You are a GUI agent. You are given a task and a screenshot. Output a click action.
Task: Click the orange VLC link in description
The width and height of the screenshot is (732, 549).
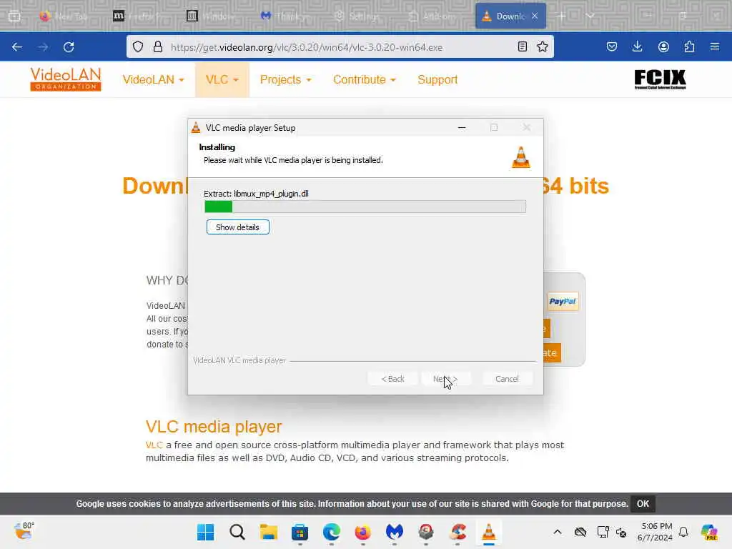point(154,445)
